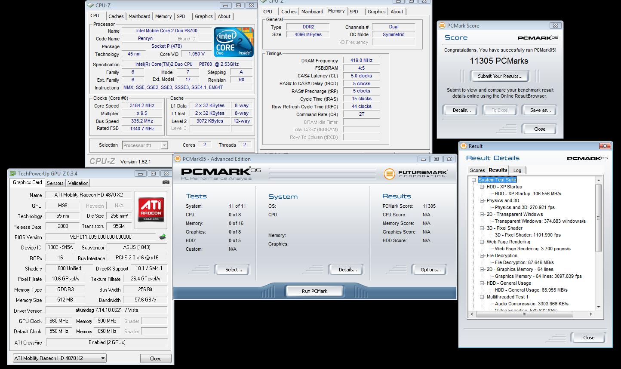Viewport: 621px width, 369px height.
Task: Click Core Speed value 3184.2 MHz
Action: (142, 106)
